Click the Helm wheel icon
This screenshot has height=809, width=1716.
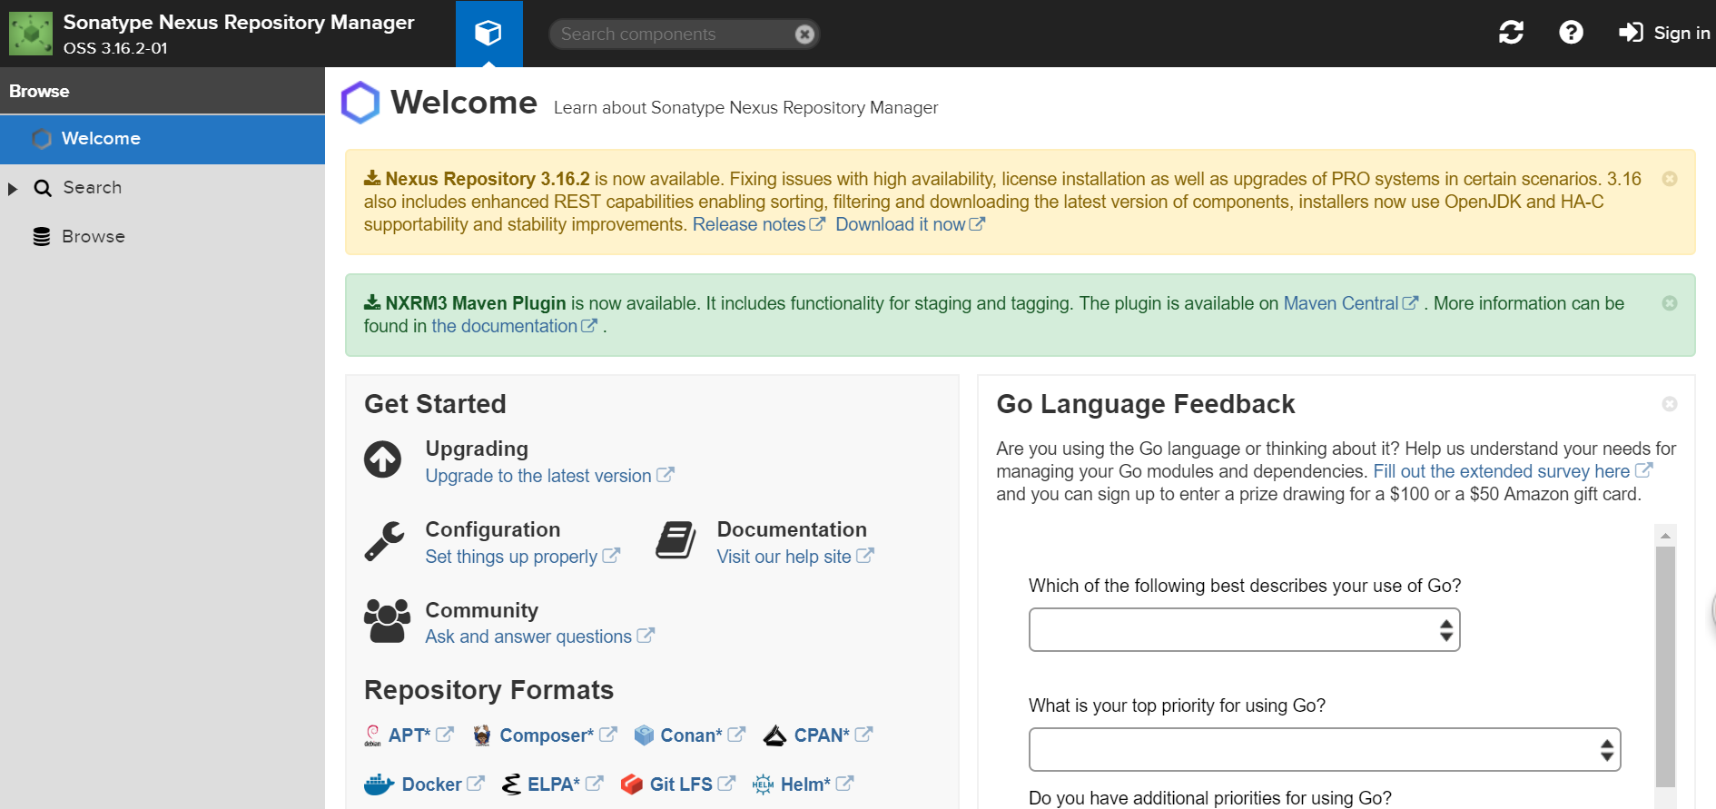pyautogui.click(x=763, y=784)
